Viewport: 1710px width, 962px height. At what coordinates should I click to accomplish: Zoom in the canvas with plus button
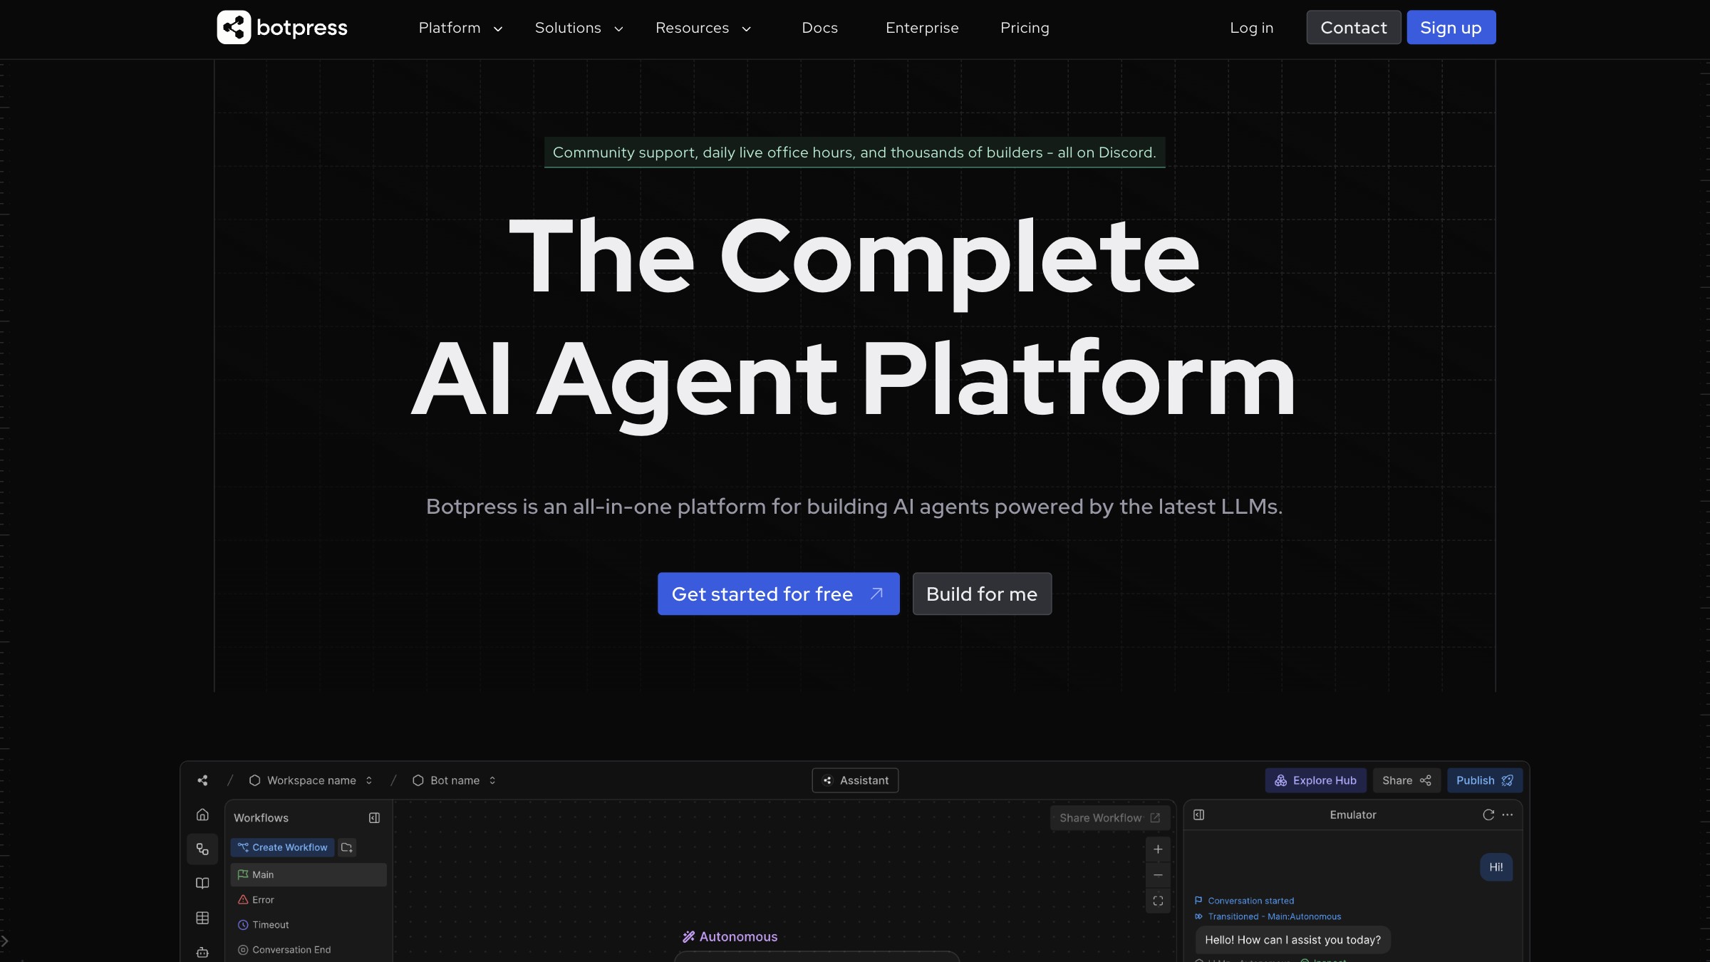(x=1158, y=849)
